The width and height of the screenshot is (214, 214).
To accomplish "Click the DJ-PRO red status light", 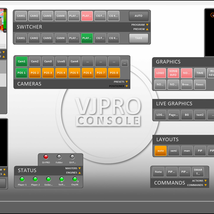I will coord(46,157).
